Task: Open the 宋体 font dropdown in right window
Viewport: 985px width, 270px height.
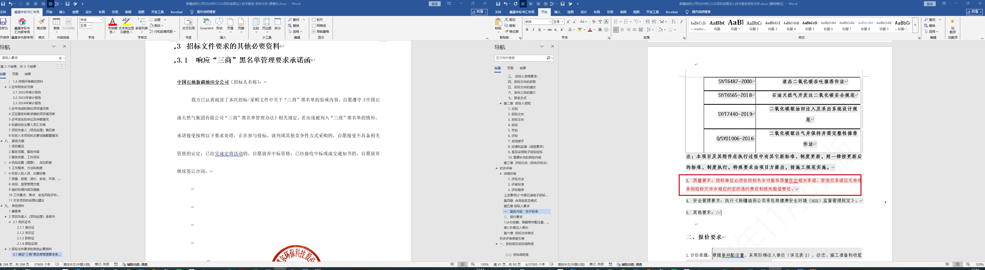Action: (550, 22)
